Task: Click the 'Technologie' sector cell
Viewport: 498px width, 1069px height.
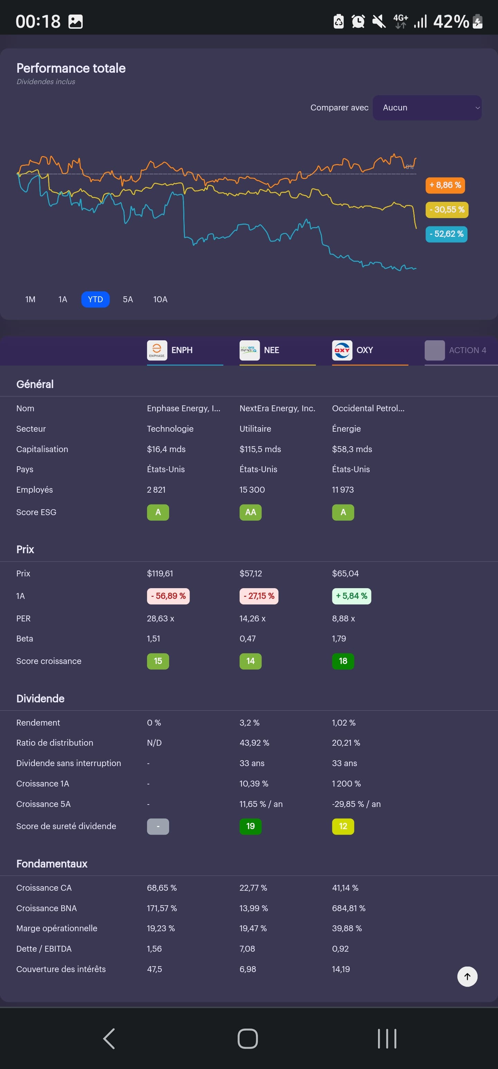Action: [170, 429]
